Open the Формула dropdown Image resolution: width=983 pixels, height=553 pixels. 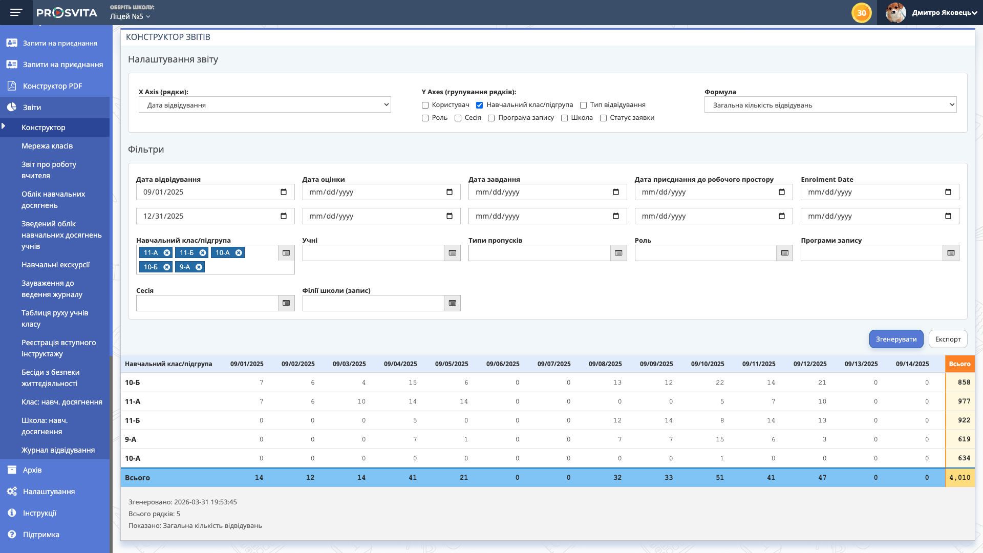click(x=830, y=105)
